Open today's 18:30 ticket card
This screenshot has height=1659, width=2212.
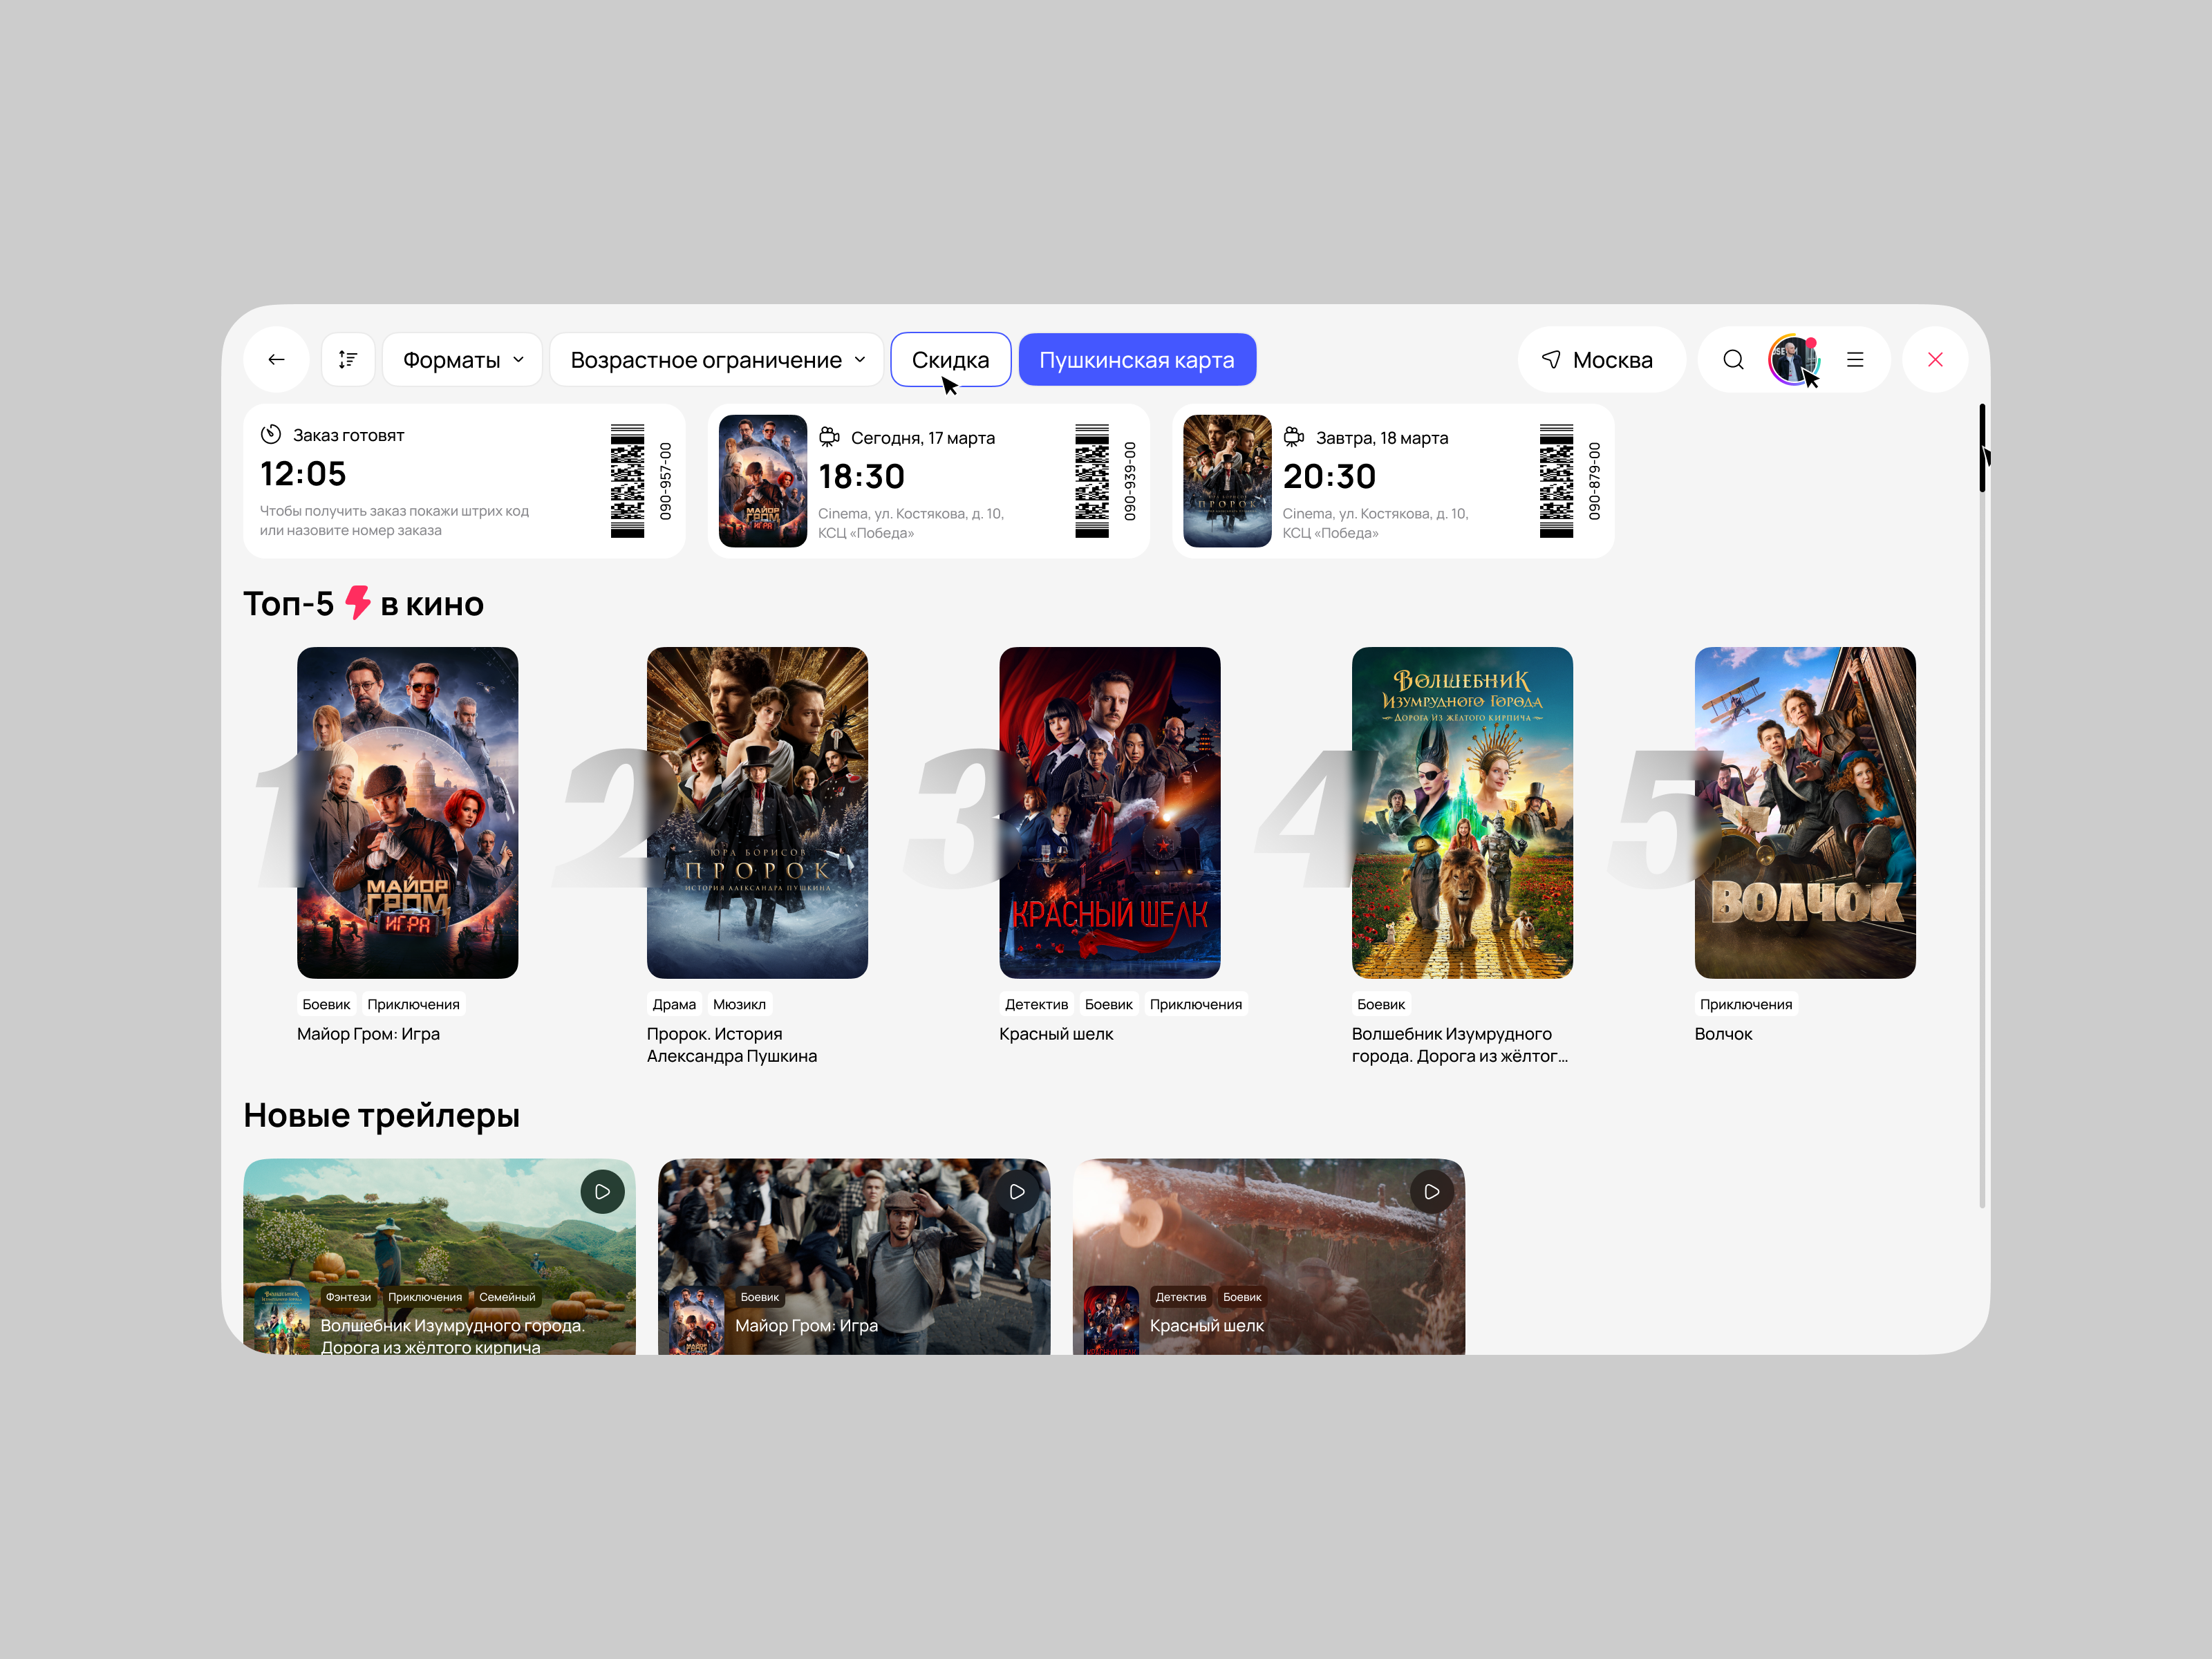click(928, 481)
